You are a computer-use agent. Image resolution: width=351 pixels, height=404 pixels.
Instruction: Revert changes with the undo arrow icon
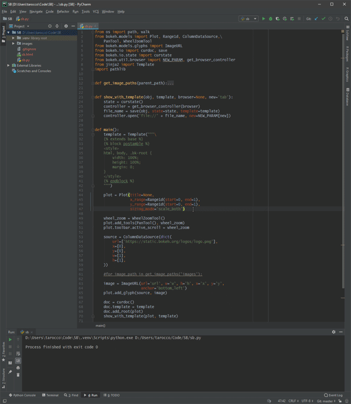pyautogui.click(x=338, y=19)
